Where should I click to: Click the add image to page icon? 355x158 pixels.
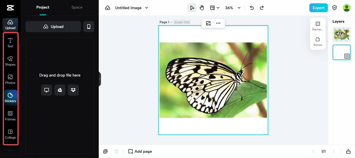tap(208, 23)
